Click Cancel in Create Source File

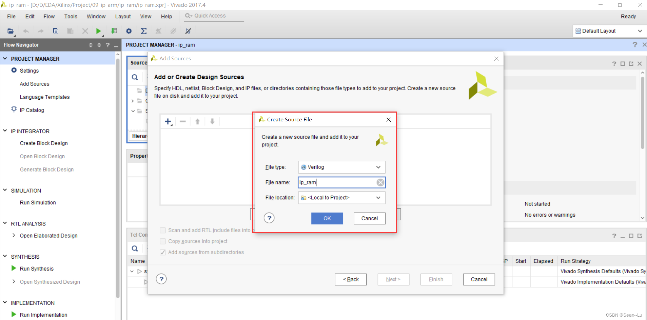[370, 218]
